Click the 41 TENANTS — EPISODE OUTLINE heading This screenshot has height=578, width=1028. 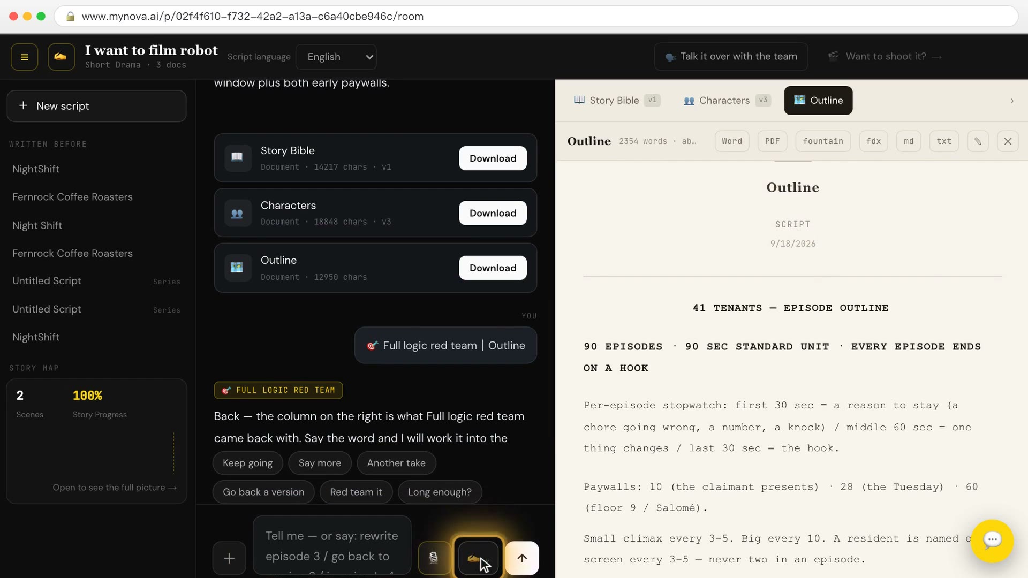[791, 308]
